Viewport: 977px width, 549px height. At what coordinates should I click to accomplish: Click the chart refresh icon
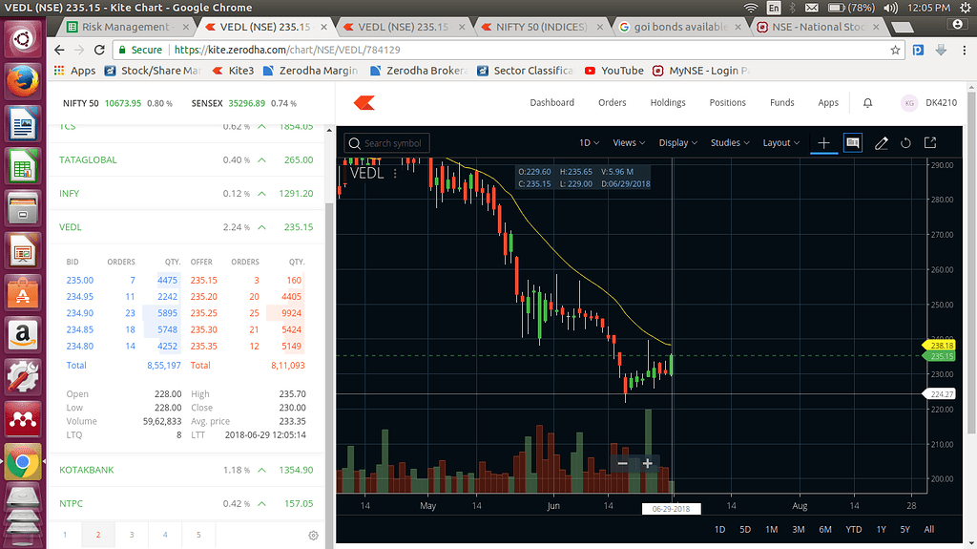[905, 143]
